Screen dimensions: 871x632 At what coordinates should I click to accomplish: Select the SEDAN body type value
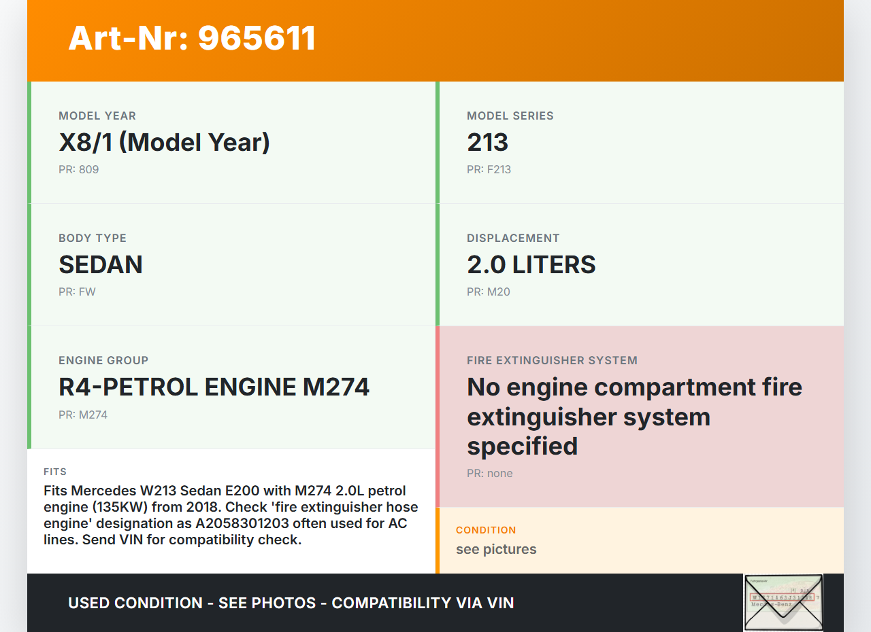pyautogui.click(x=101, y=265)
